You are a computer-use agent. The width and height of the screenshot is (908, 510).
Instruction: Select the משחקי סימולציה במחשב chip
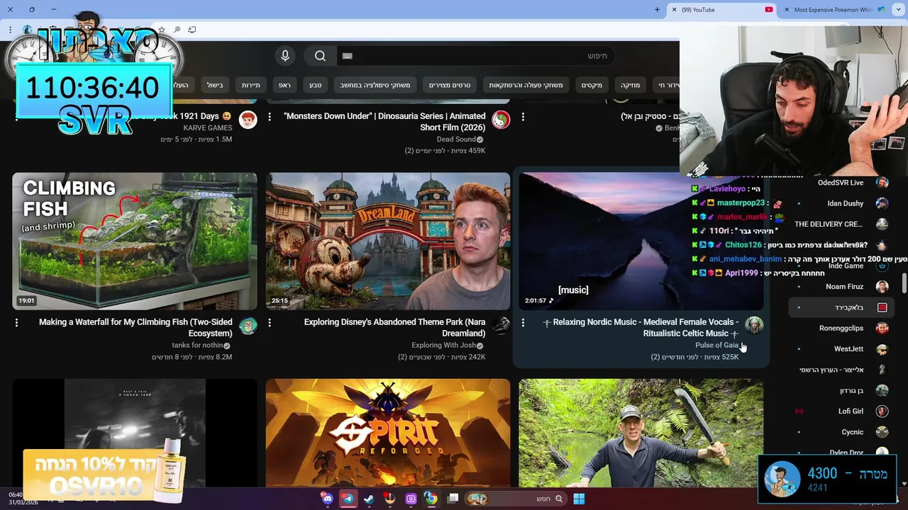pos(375,85)
